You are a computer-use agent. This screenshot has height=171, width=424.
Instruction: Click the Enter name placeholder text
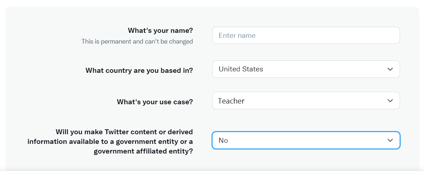click(x=237, y=36)
